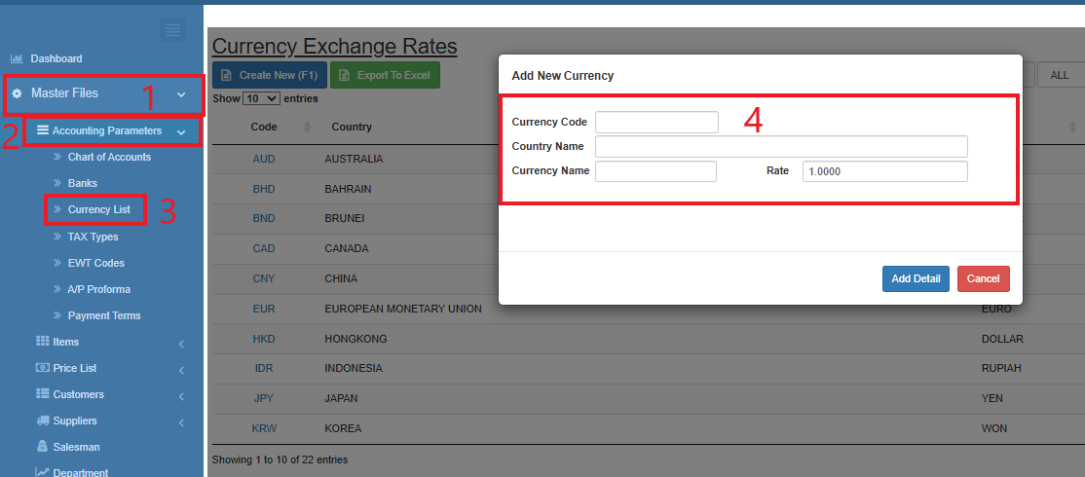Click the Currency Exchange Rates heading
The image size is (1085, 477).
click(335, 47)
